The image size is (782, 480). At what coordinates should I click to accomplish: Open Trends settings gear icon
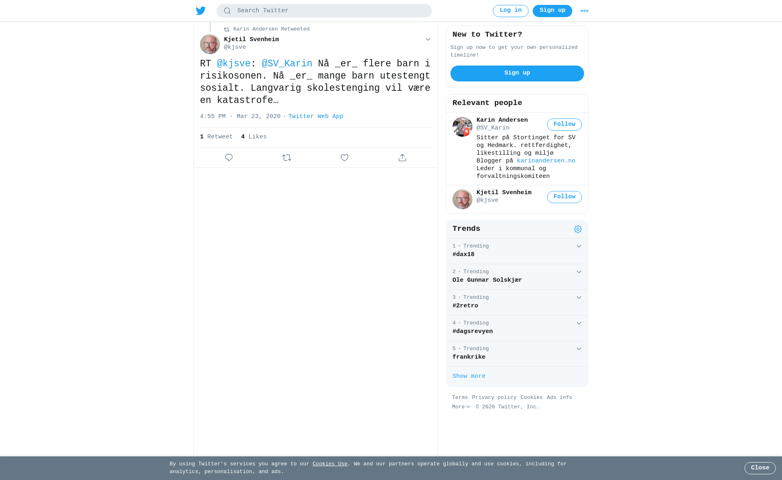(578, 229)
